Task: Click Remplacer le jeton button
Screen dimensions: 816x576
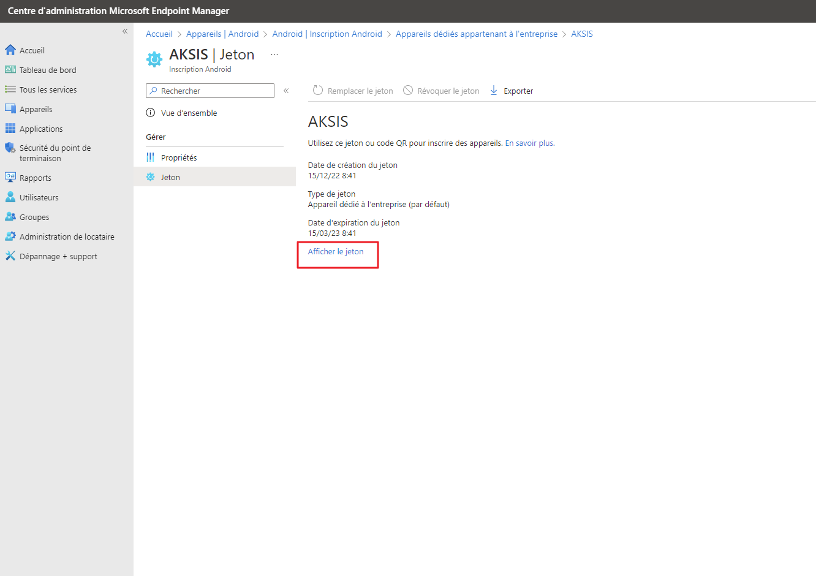Action: click(353, 91)
